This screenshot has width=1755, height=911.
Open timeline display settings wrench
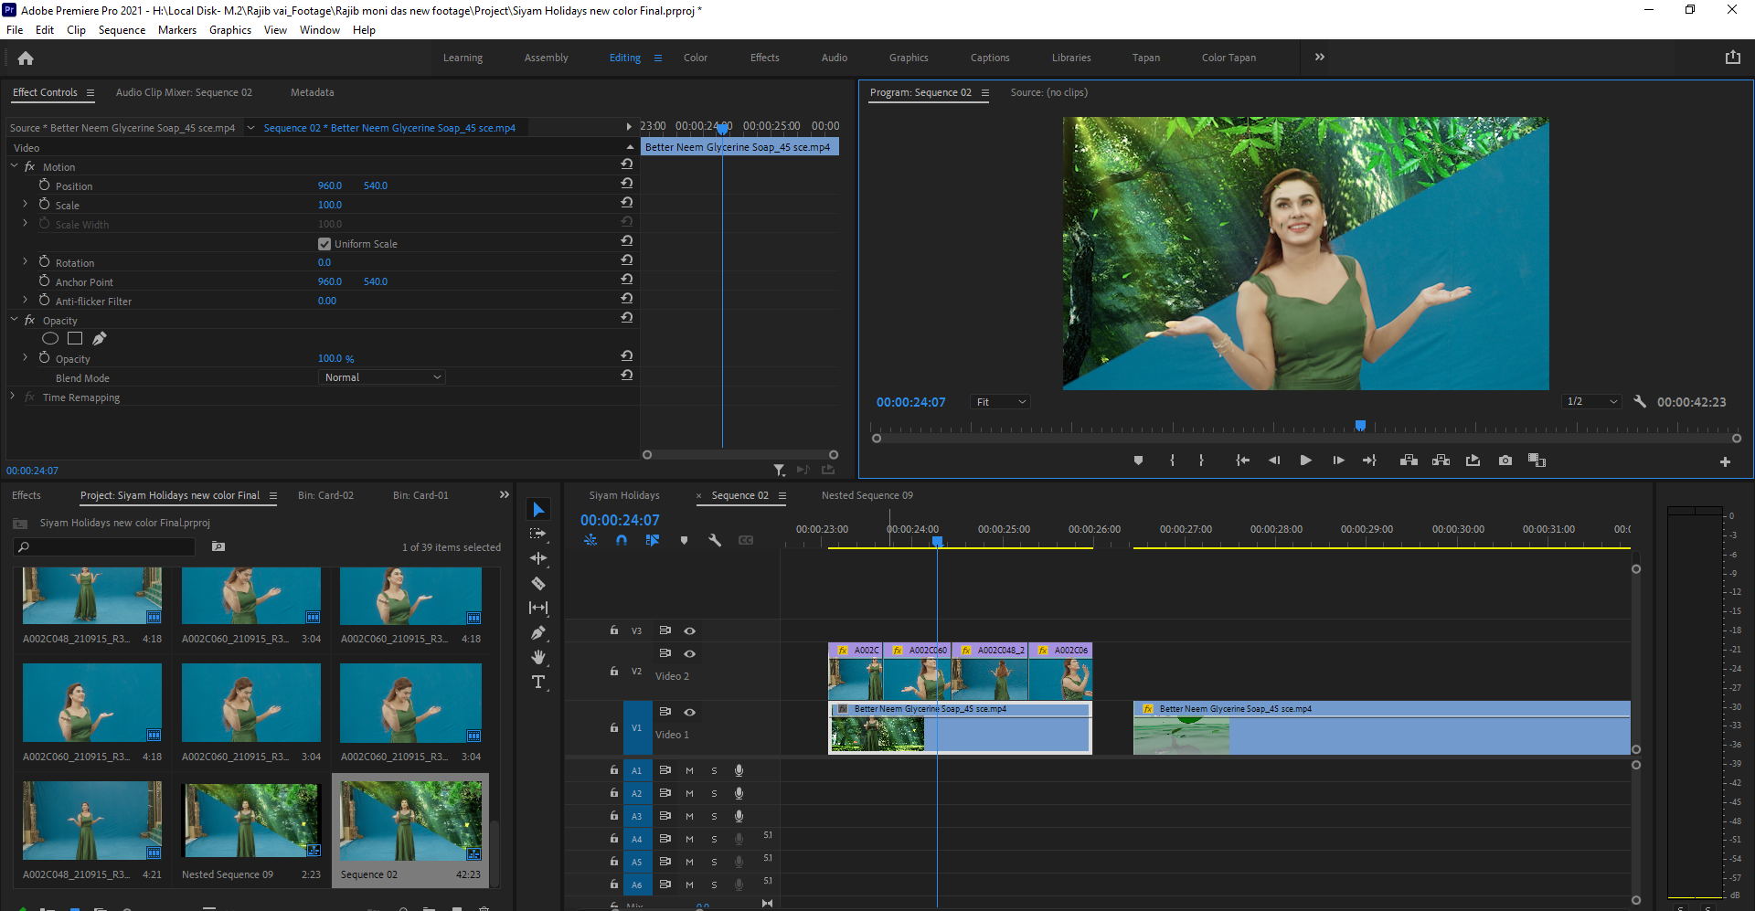point(715,540)
